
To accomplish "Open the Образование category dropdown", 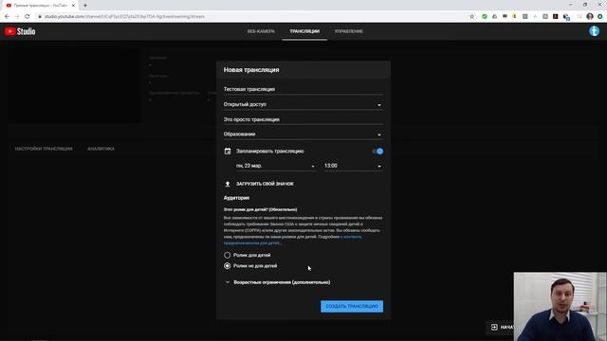I will tap(303, 135).
